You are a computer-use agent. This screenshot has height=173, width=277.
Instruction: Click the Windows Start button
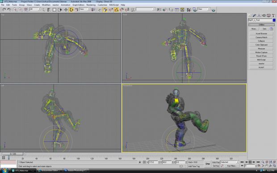5,170
